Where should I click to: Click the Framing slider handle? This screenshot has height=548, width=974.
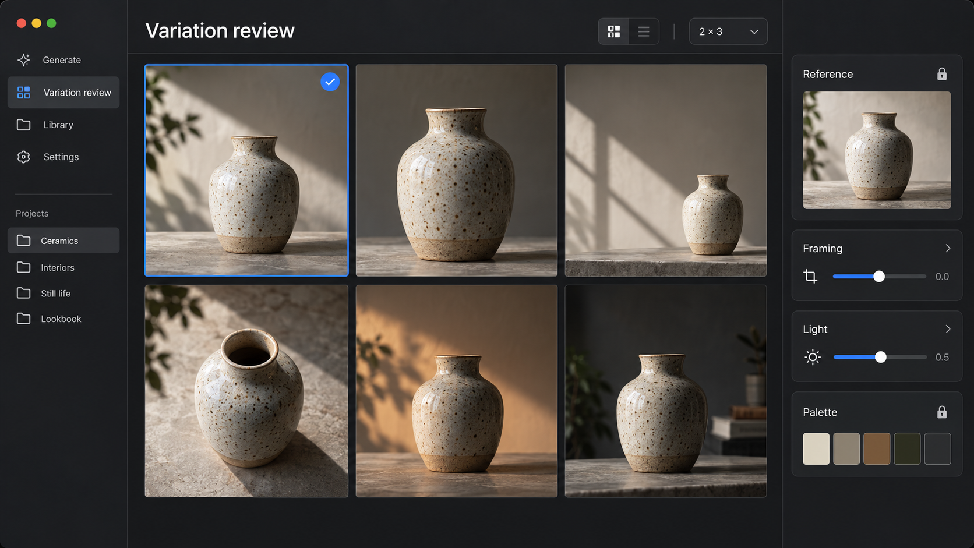[879, 277]
